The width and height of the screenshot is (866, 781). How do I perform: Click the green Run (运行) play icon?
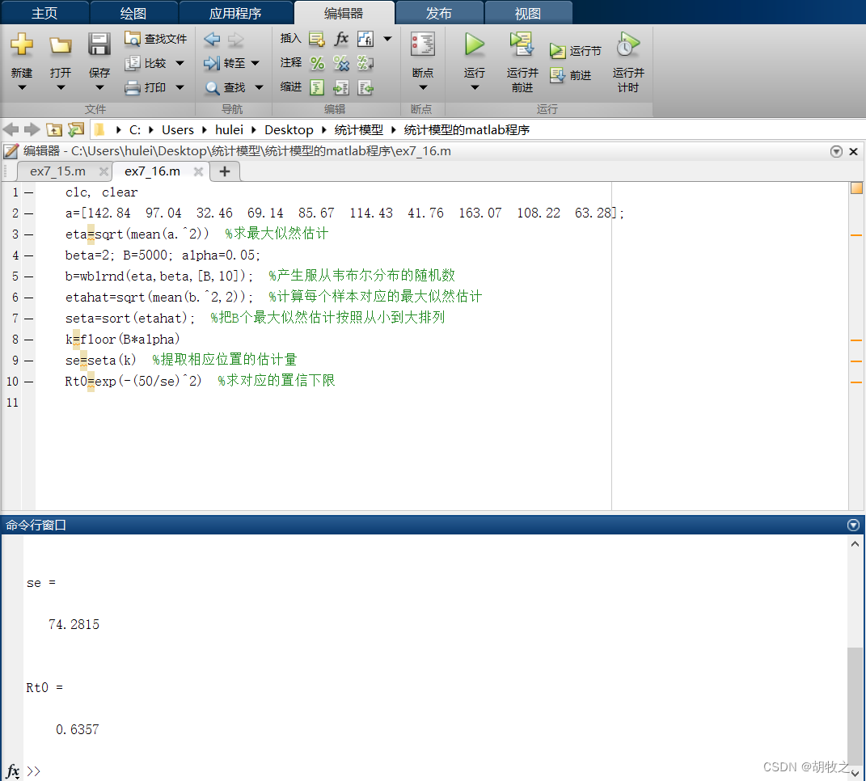(x=475, y=44)
